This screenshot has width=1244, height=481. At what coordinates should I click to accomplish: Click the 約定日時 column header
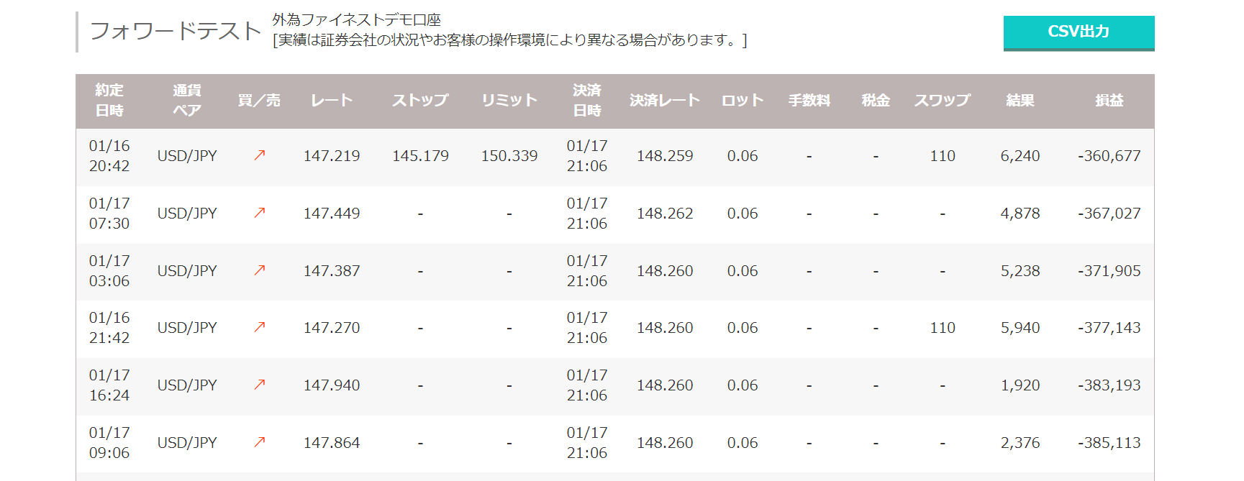coord(109,101)
